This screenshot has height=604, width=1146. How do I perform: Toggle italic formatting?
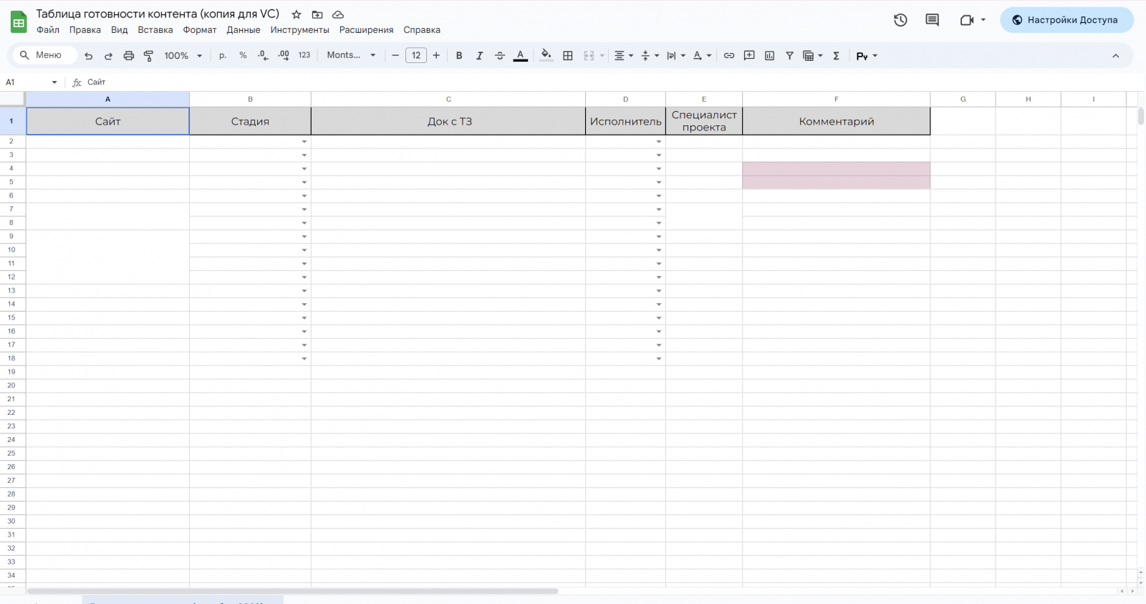479,56
